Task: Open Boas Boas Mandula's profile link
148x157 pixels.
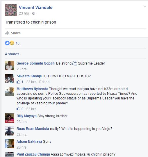Action: [x=33, y=129]
